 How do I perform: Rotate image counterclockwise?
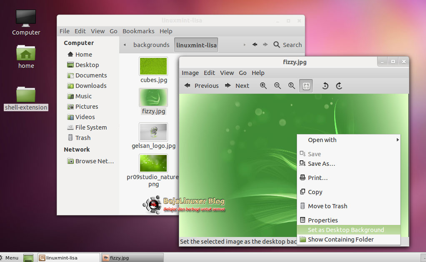tap(325, 86)
